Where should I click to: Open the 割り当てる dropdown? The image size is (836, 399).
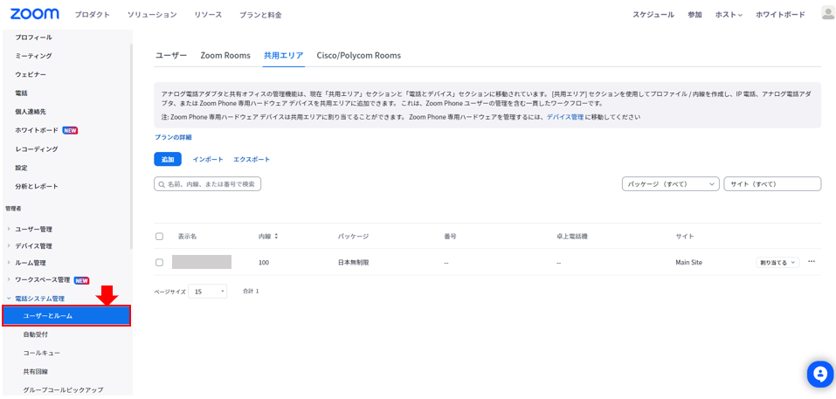(x=777, y=262)
